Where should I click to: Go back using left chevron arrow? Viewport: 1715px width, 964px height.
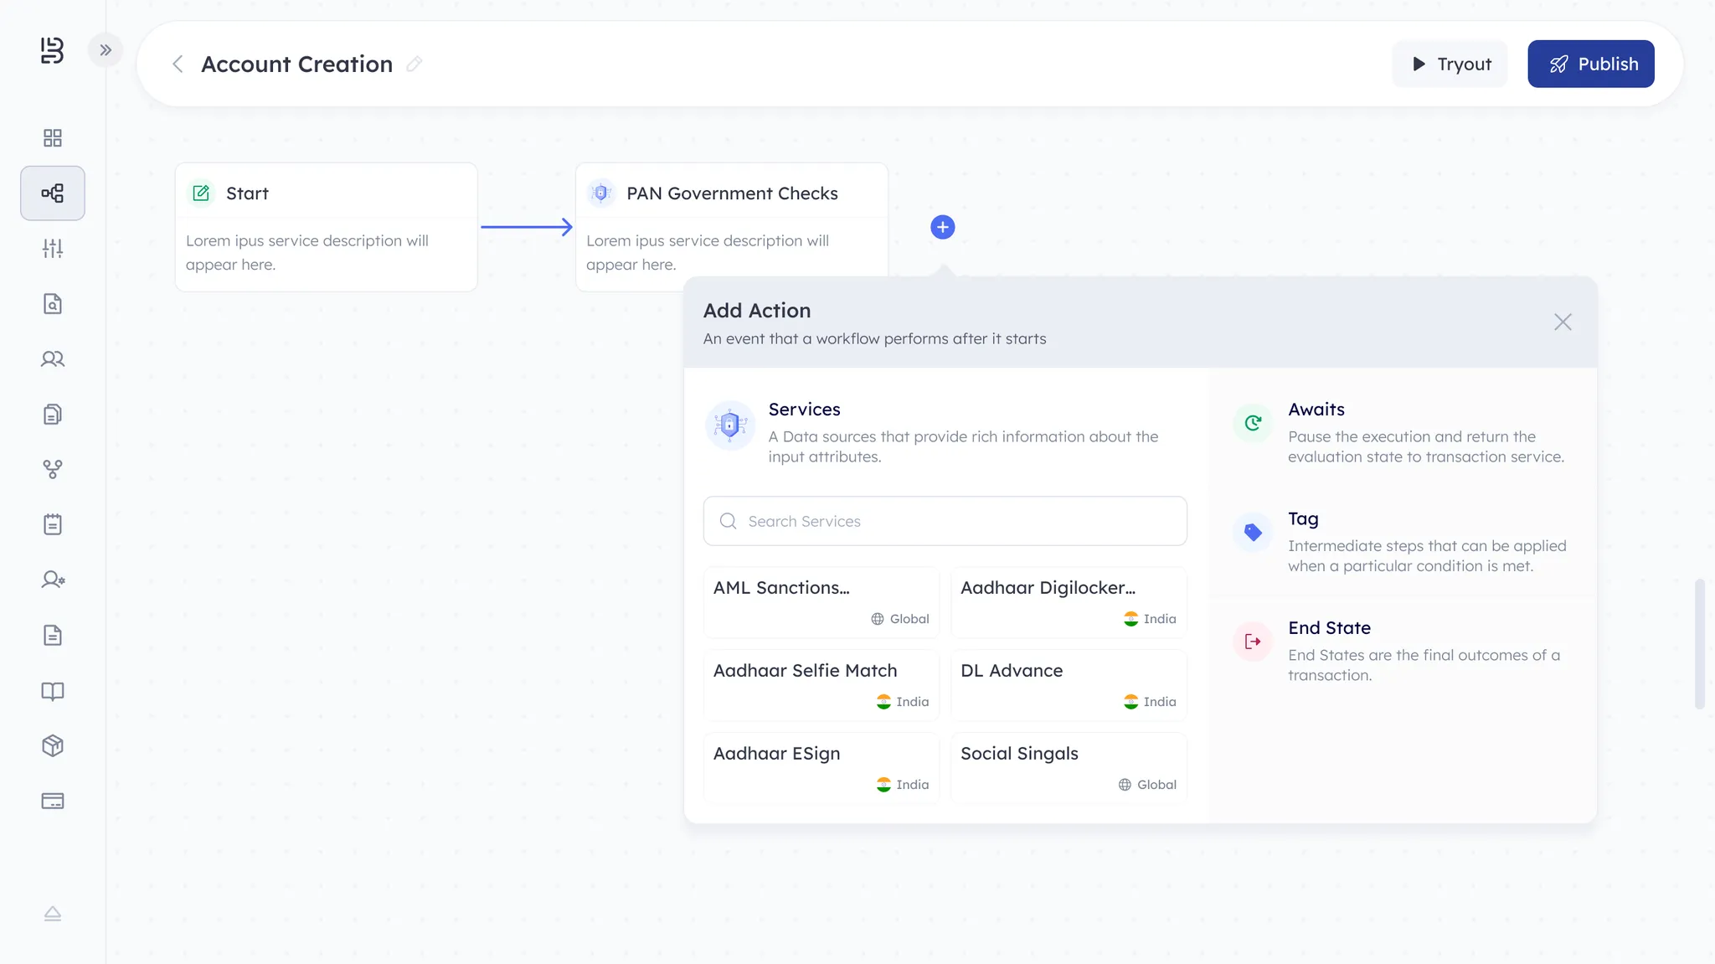(x=178, y=64)
